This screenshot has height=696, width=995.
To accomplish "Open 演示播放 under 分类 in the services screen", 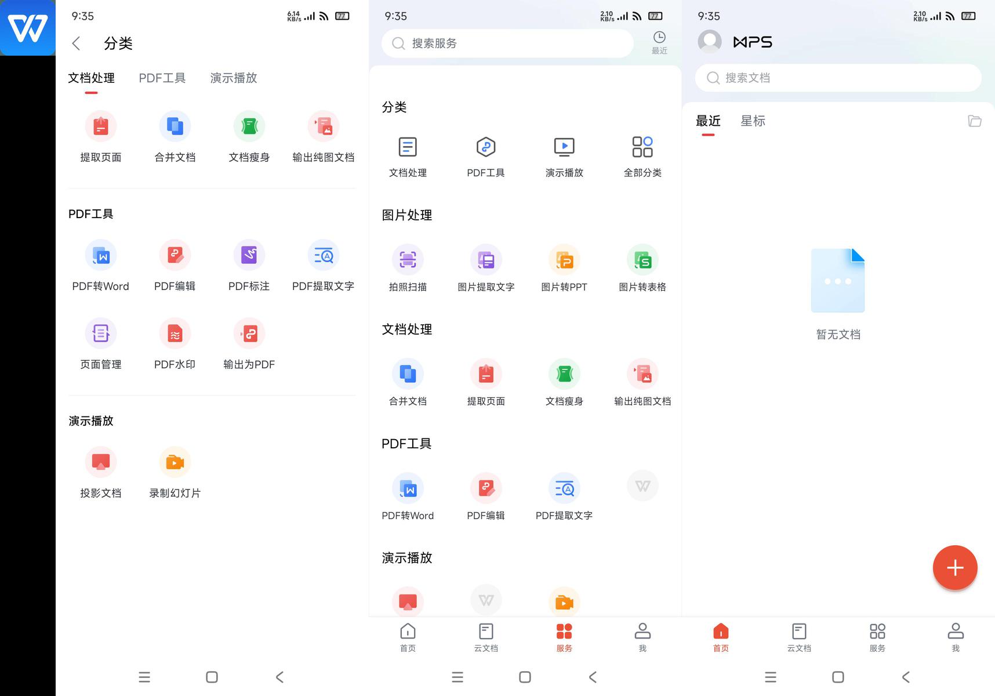I will (x=564, y=157).
